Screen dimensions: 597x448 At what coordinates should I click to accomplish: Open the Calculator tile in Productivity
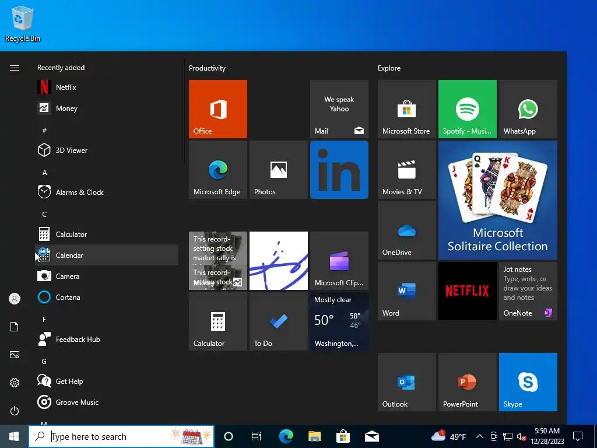(218, 321)
